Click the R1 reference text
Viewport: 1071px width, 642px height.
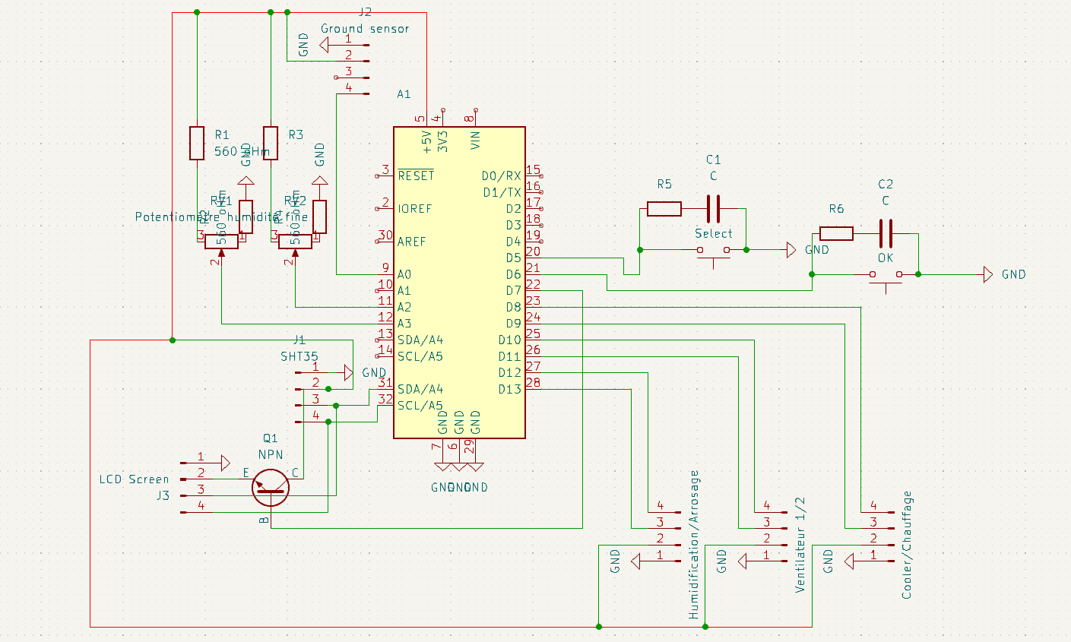pyautogui.click(x=222, y=134)
